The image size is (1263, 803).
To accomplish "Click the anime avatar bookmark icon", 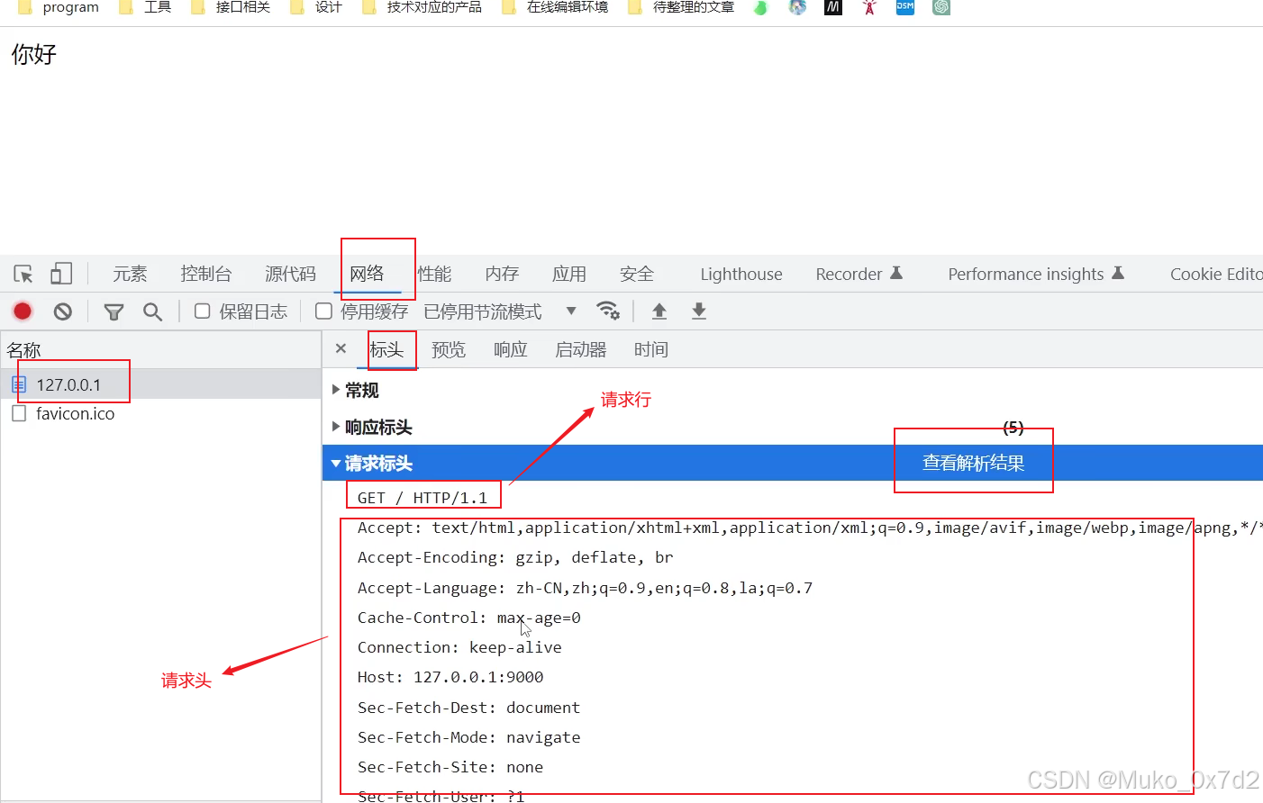I will click(797, 7).
